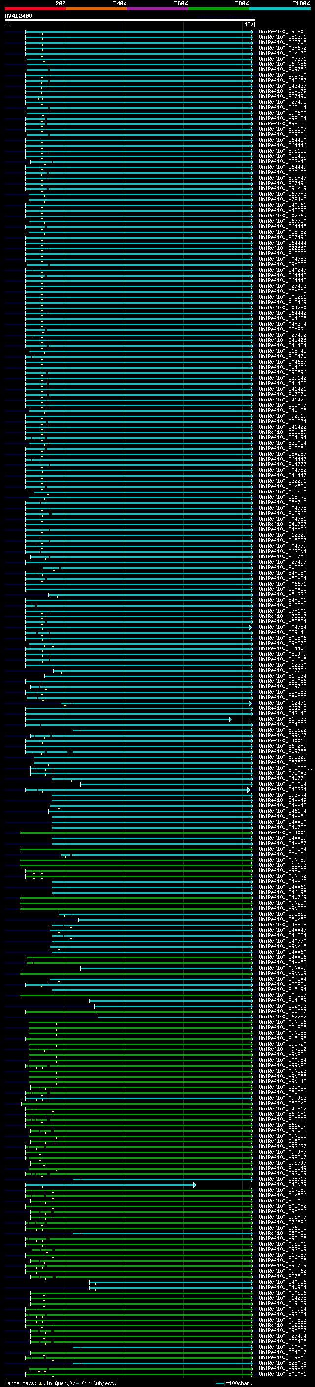Click the shortened alignment bar for UniRef100_B1PL33
This screenshot has width=315, height=1387.
[x=128, y=719]
